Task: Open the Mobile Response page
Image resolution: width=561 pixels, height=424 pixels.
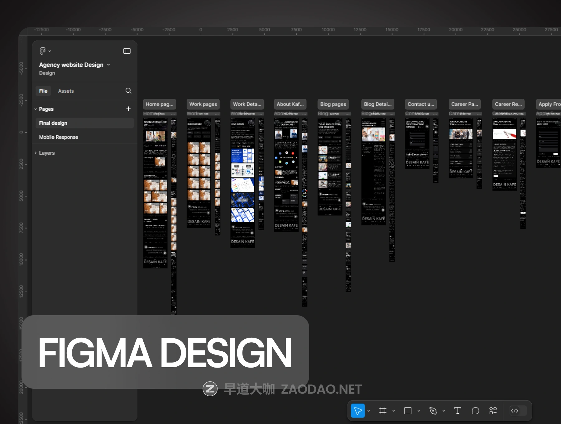Action: pyautogui.click(x=59, y=137)
